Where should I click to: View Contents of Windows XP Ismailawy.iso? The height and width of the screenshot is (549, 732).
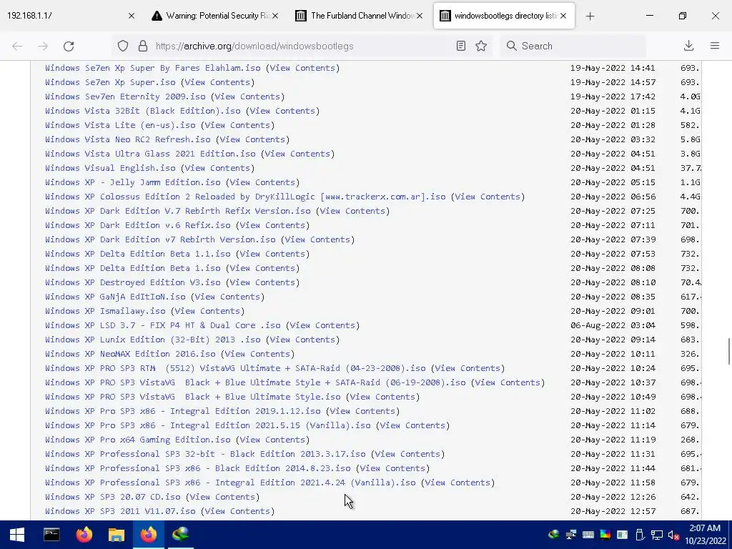[x=207, y=311]
